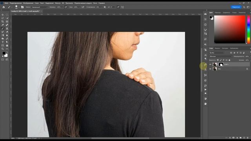Click delete layer trash icon
251x141 pixels.
[x=247, y=137]
